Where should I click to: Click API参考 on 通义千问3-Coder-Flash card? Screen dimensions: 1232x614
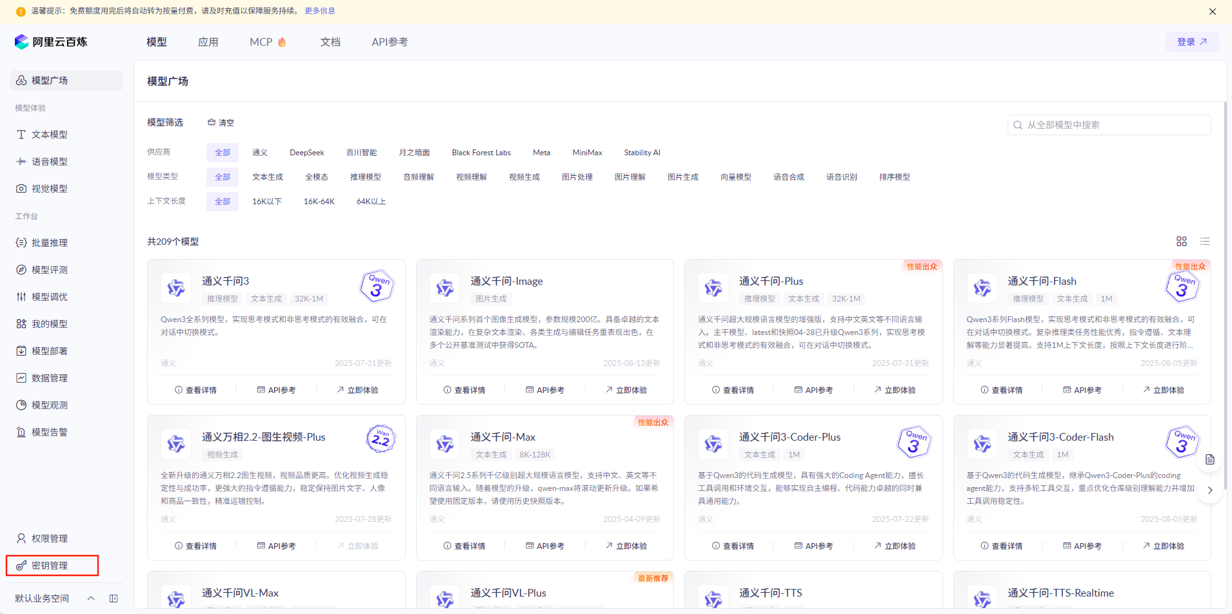coord(1082,546)
